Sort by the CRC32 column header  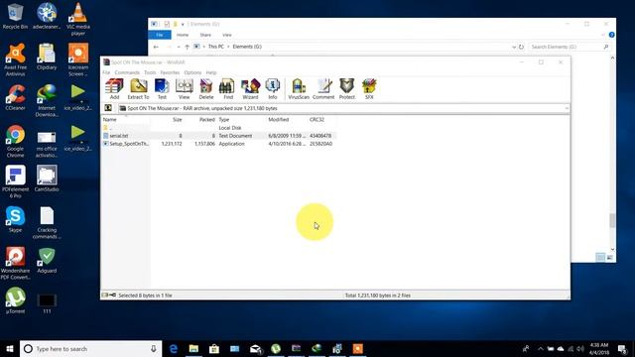(317, 119)
